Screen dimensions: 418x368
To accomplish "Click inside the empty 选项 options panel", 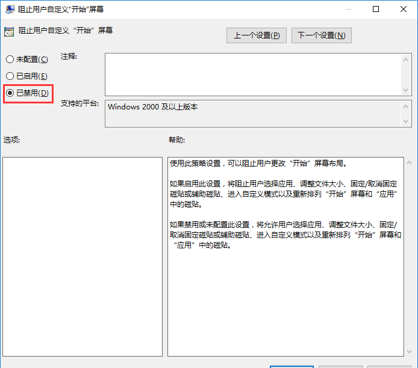I will 83,256.
